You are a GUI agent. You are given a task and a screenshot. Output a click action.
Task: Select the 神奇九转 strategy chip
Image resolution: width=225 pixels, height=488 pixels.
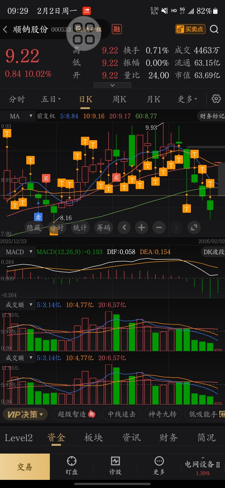coord(162,414)
